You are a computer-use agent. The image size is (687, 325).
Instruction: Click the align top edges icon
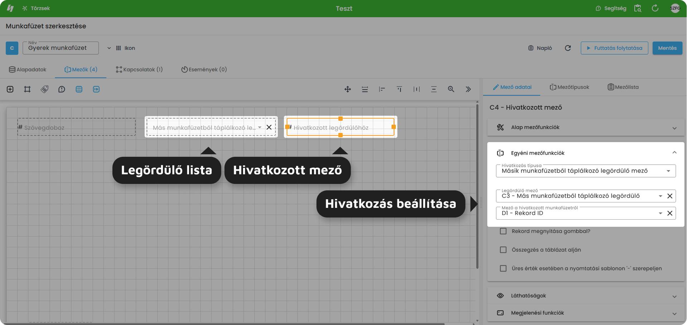399,89
